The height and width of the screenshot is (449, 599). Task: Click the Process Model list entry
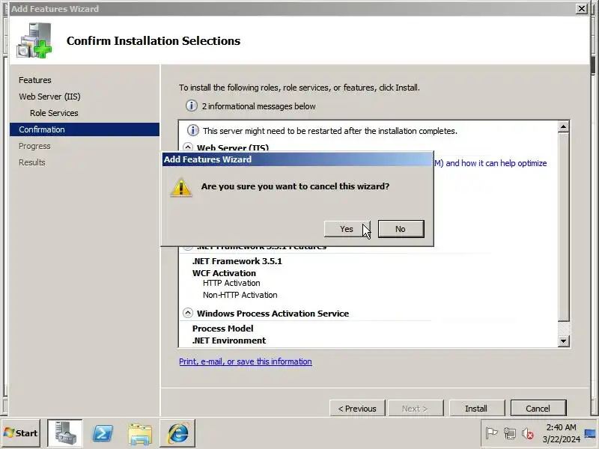(x=222, y=329)
